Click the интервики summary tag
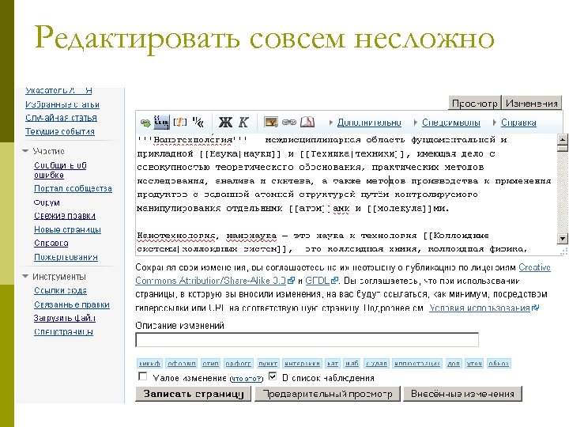The image size is (569, 427). (x=302, y=363)
